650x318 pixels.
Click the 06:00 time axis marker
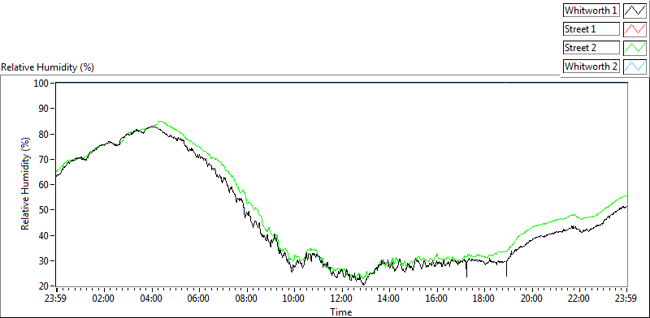[x=199, y=299]
